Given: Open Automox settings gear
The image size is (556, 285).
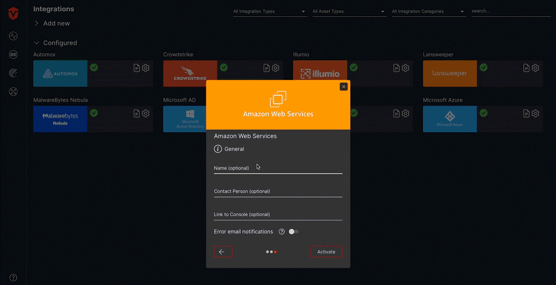Looking at the screenshot, I should pyautogui.click(x=146, y=68).
